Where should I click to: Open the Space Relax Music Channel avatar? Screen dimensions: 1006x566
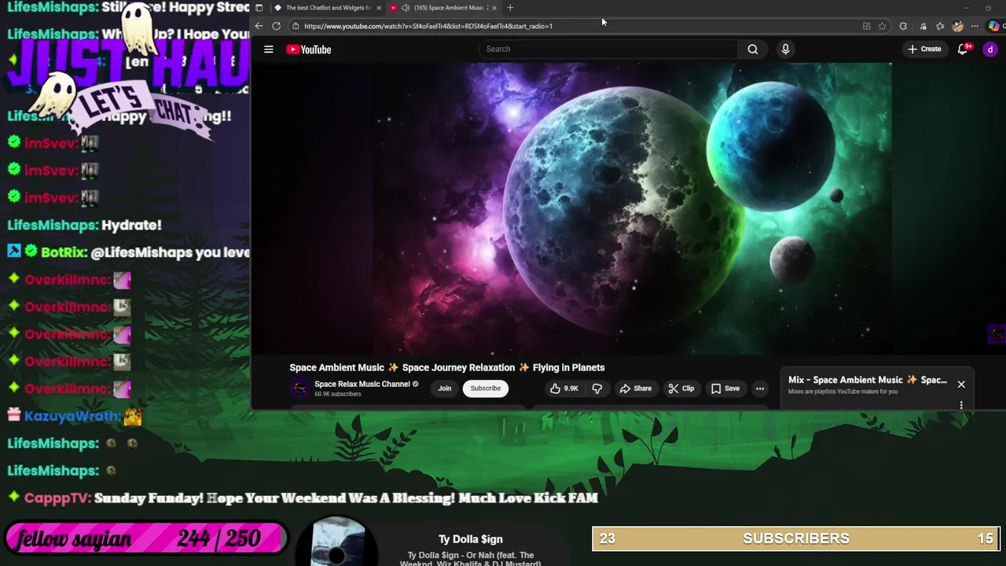(x=299, y=388)
